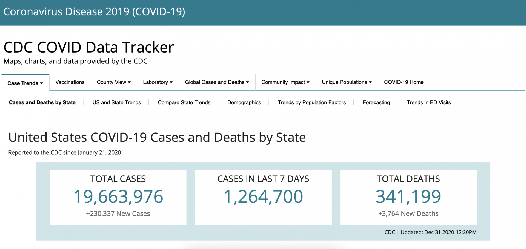Open Trends by Population Factors link

tap(312, 102)
